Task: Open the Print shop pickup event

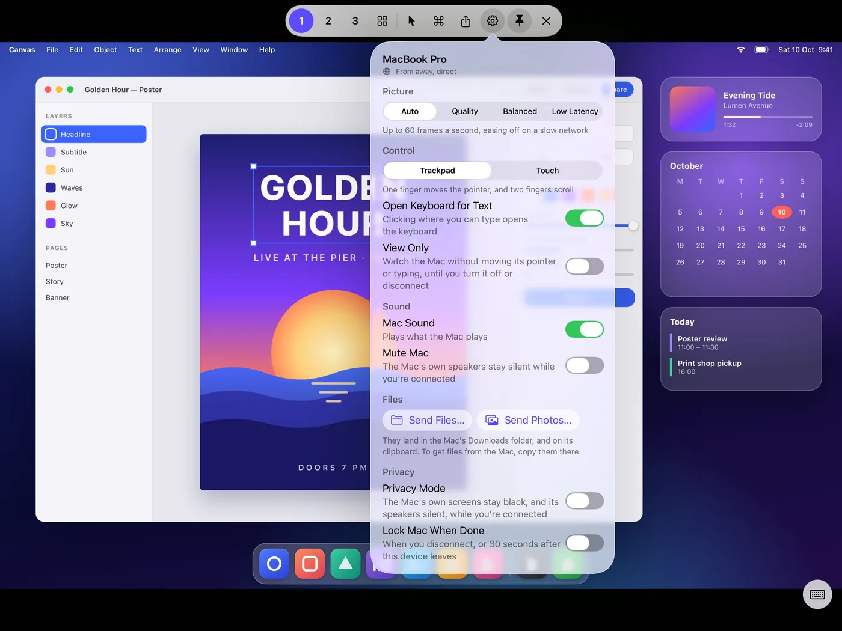Action: [741, 367]
